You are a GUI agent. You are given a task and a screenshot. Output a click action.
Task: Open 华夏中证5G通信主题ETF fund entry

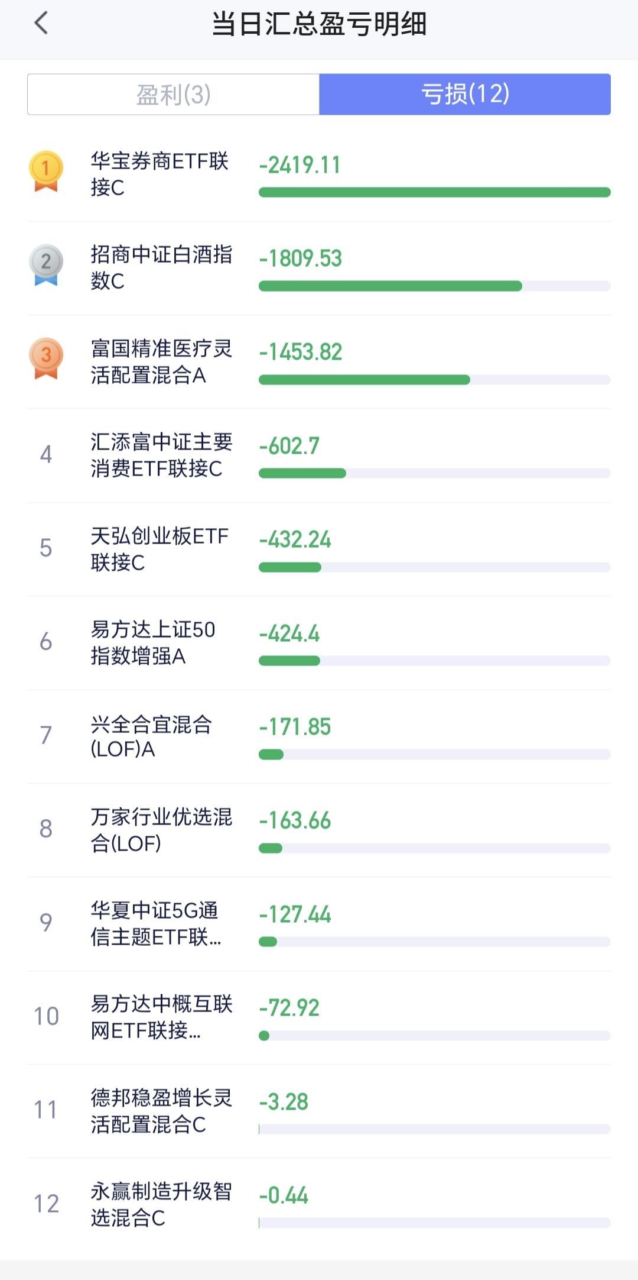point(156,923)
